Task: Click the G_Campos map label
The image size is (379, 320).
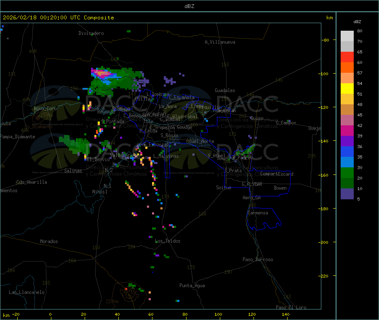Action: 286,123
